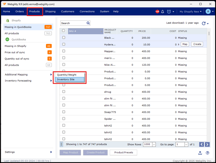Check the box for Black product row
This screenshot has width=216, height=163.
63,38
